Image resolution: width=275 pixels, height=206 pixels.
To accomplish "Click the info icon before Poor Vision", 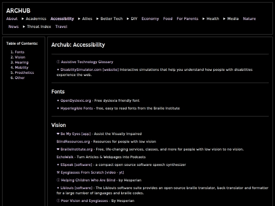I will [58, 201].
